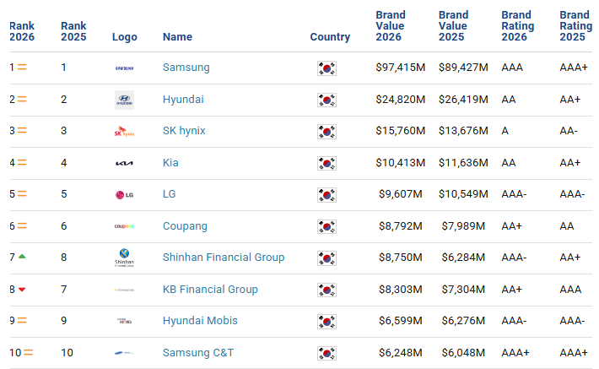
Task: Click the flag in Shinhan Financial Group row
Action: (x=327, y=258)
